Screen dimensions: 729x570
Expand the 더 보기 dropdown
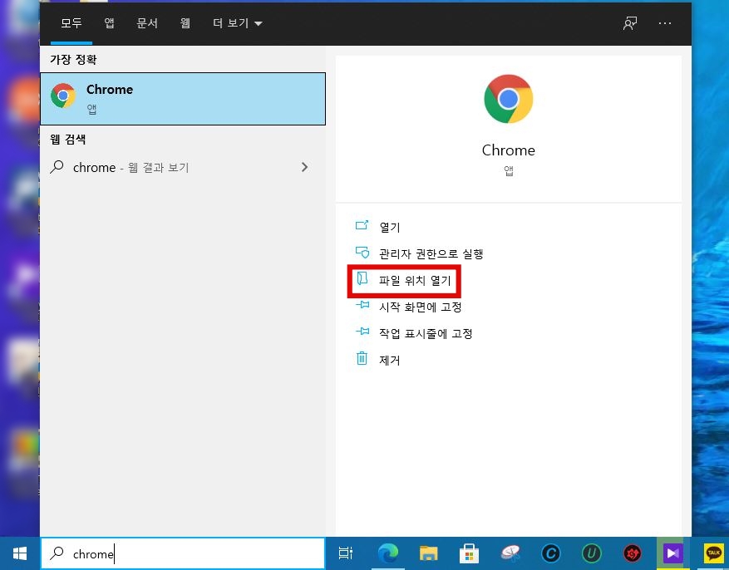(x=238, y=22)
